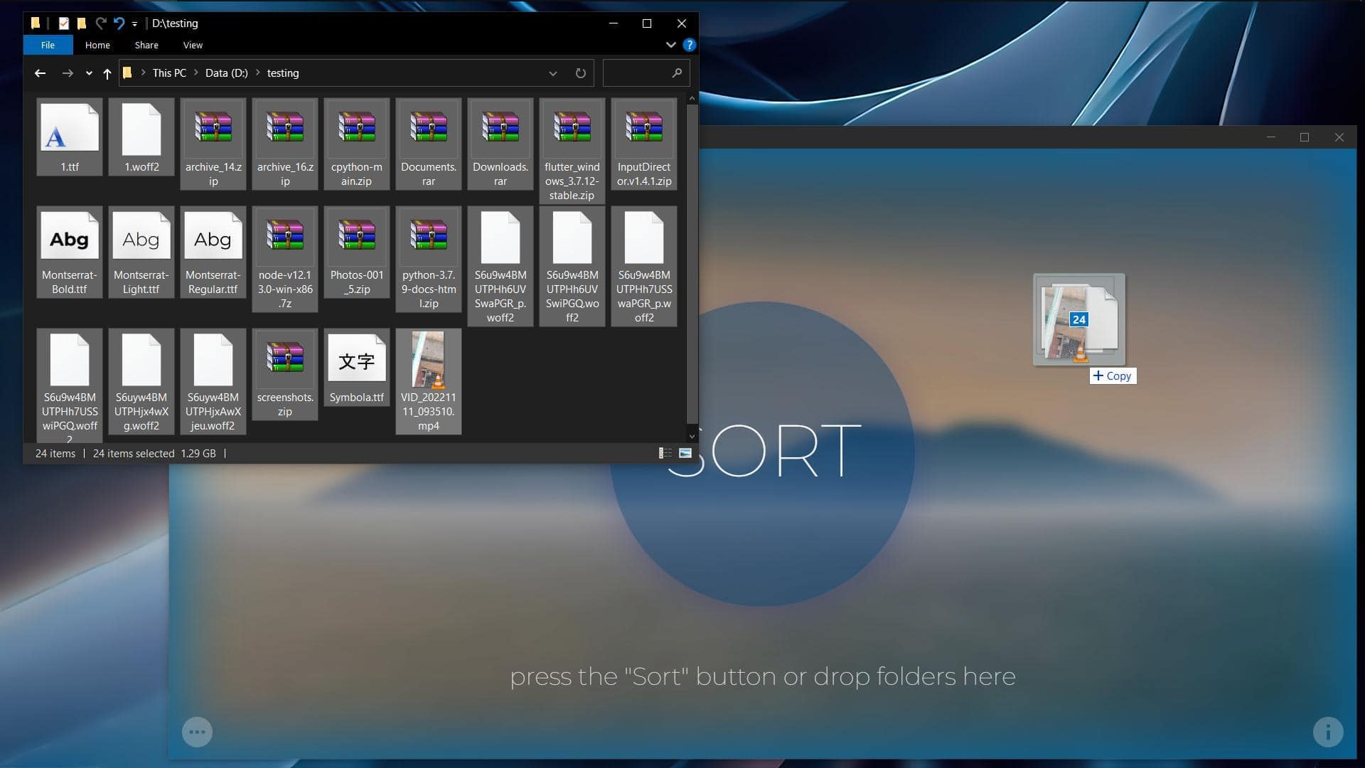Image resolution: width=1365 pixels, height=768 pixels.
Task: Click the Home menu item
Action: point(97,44)
